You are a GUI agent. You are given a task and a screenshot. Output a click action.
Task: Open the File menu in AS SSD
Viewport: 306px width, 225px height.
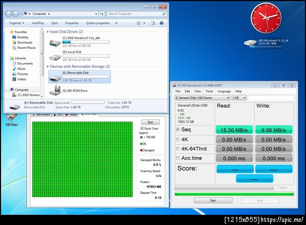[x=178, y=91]
